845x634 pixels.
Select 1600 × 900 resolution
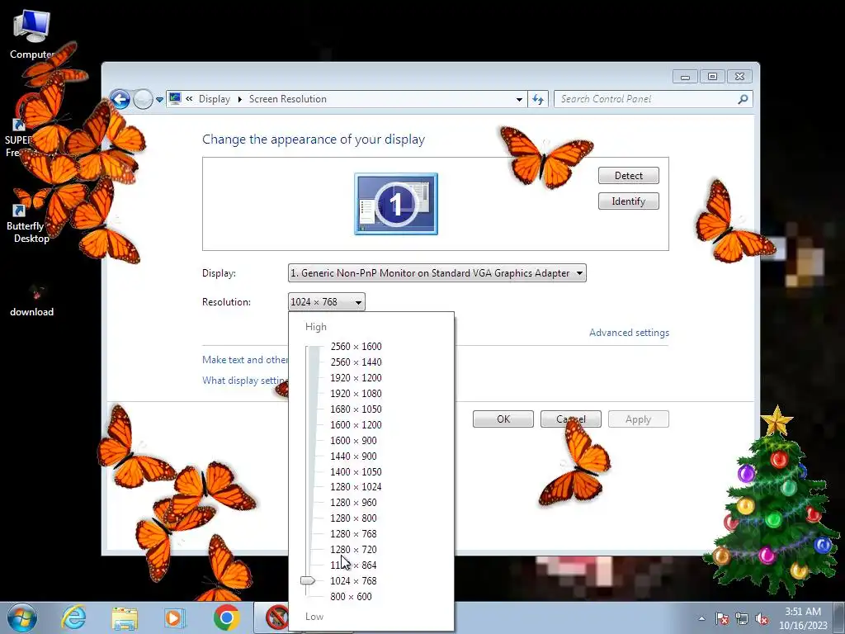(353, 440)
